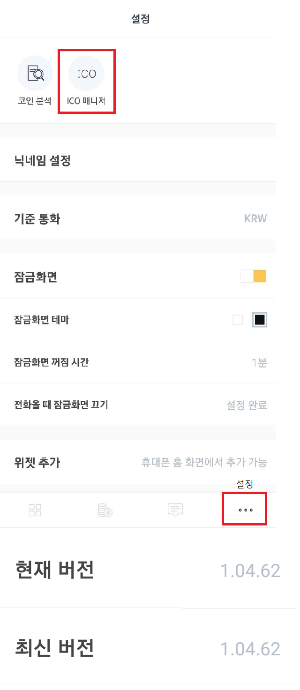
Task: Select the white 잠금화면 테마 swatch
Action: [238, 320]
